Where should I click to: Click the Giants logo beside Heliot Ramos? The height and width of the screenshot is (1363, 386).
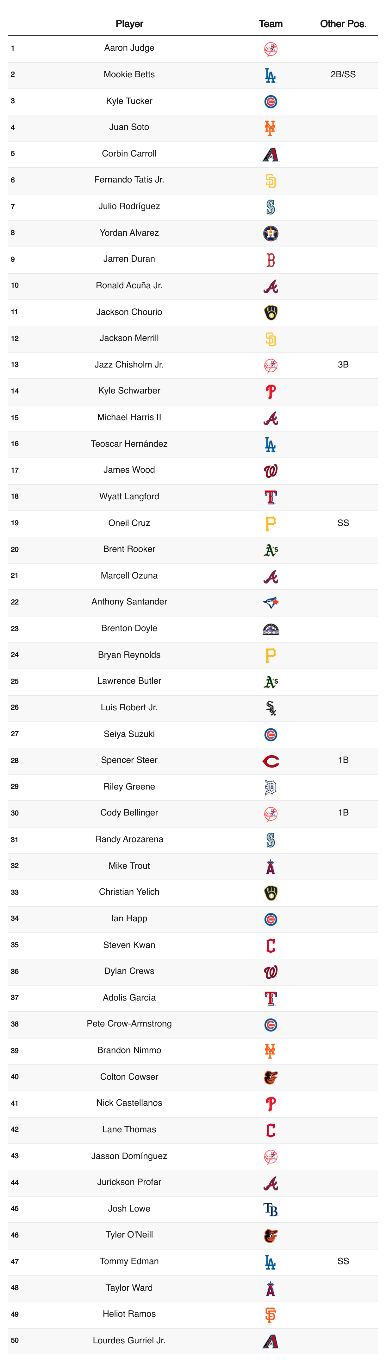[x=271, y=1315]
